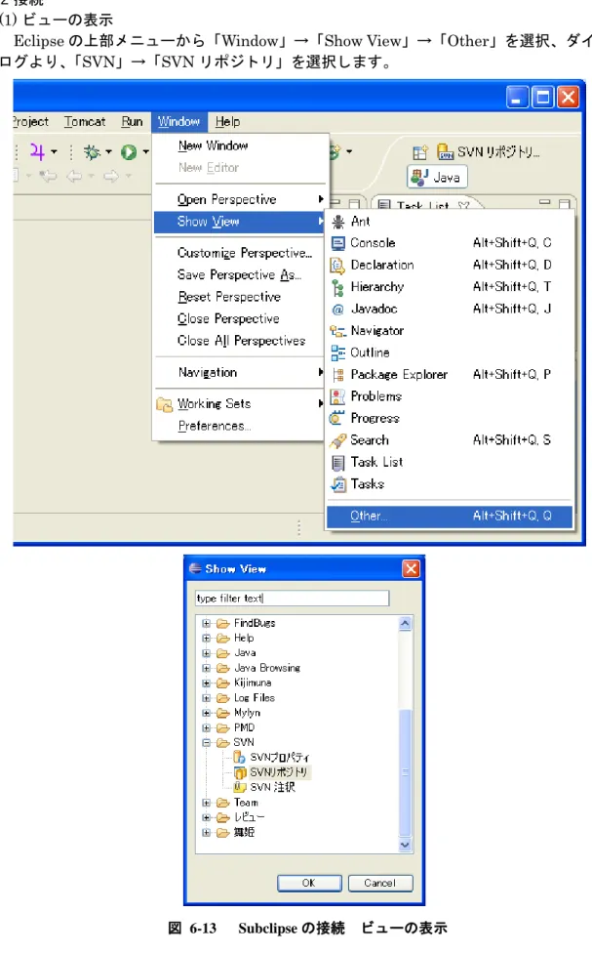Open Console view via its icon
592x953 pixels.
337,243
